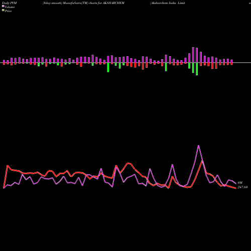Click the red price line peak near right
This screenshot has height=251, width=251.
pos(202,161)
